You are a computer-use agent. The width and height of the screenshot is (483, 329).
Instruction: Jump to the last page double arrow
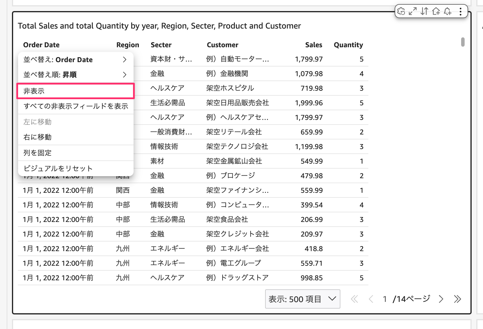pyautogui.click(x=457, y=299)
